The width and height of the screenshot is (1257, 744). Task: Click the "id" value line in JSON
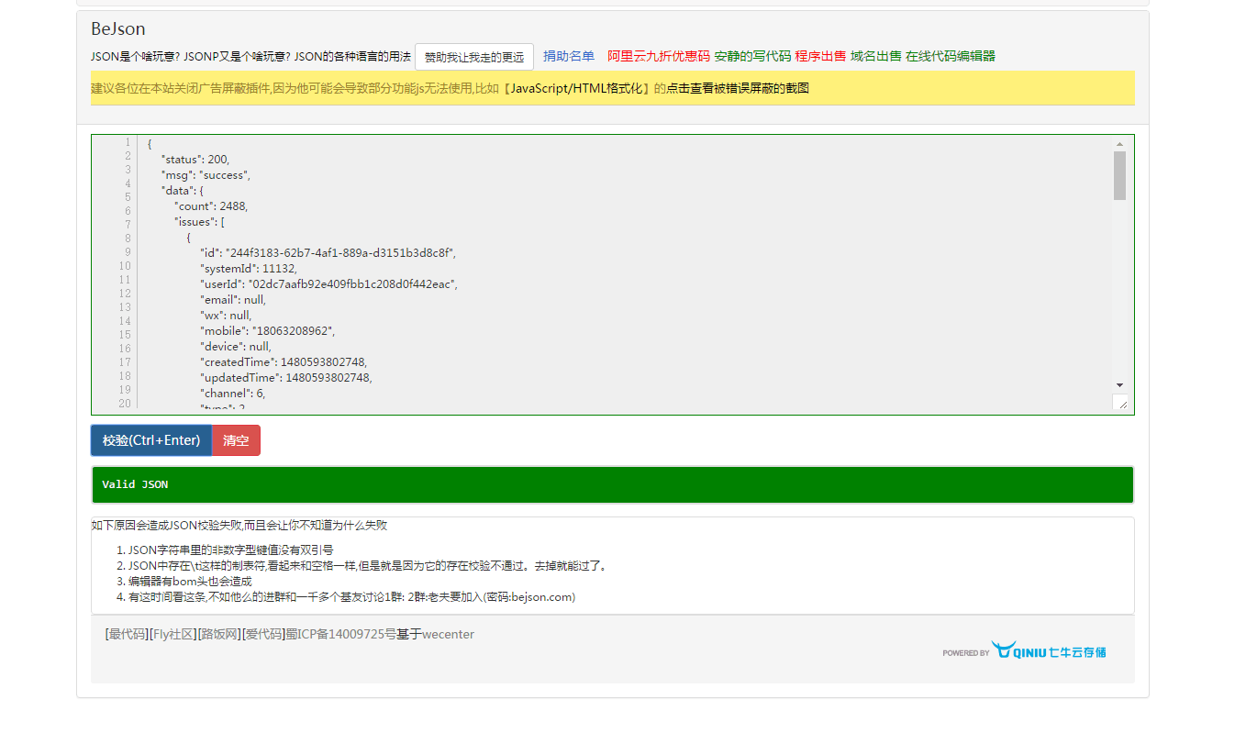tap(328, 253)
